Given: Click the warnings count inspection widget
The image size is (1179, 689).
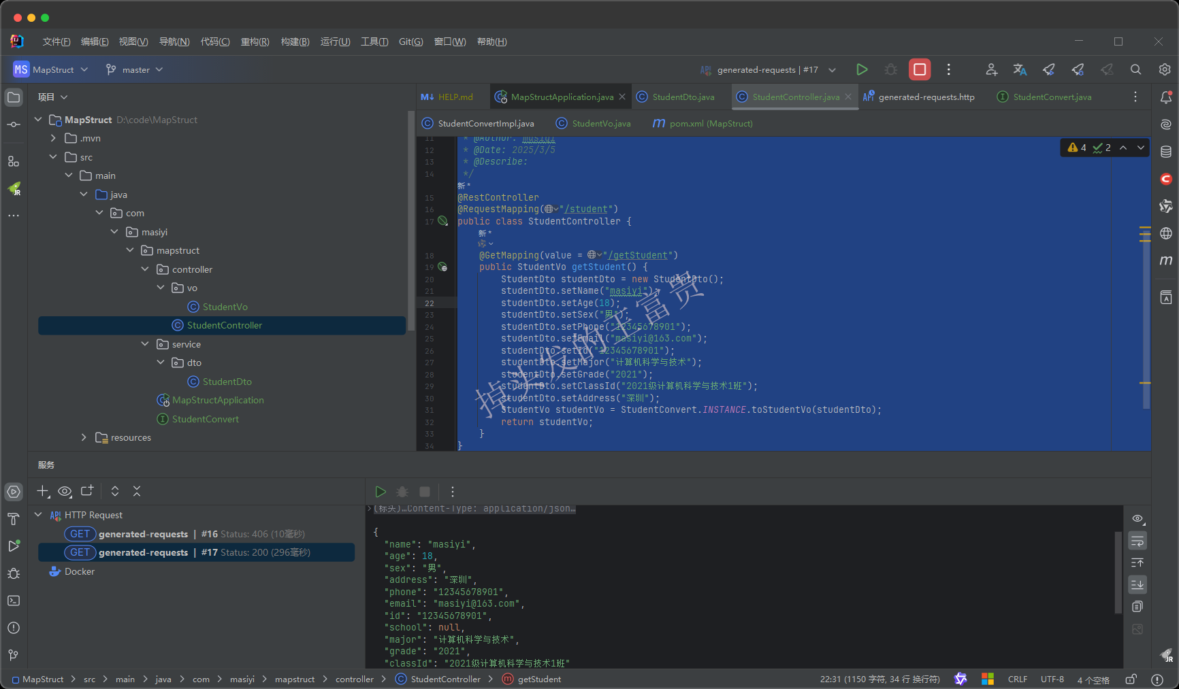Looking at the screenshot, I should (1077, 148).
